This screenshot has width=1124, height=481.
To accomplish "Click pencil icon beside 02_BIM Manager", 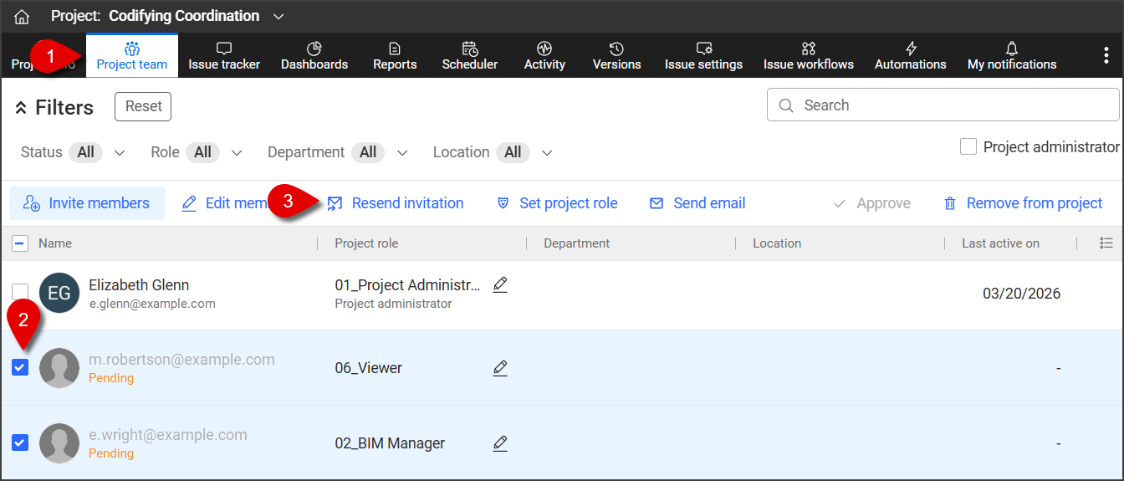I will tap(500, 443).
